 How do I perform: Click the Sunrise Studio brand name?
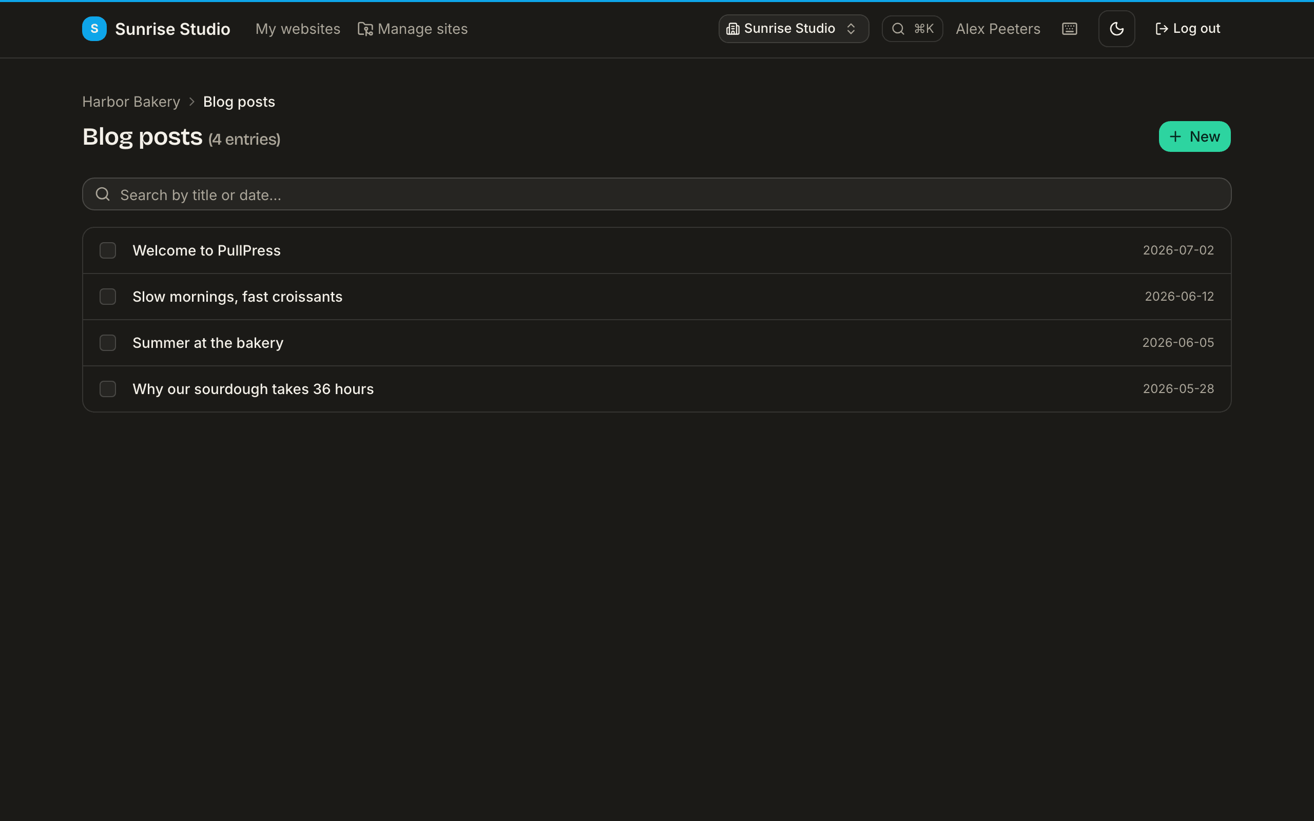(x=172, y=29)
